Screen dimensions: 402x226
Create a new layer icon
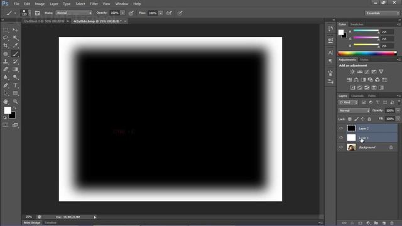tap(384, 223)
